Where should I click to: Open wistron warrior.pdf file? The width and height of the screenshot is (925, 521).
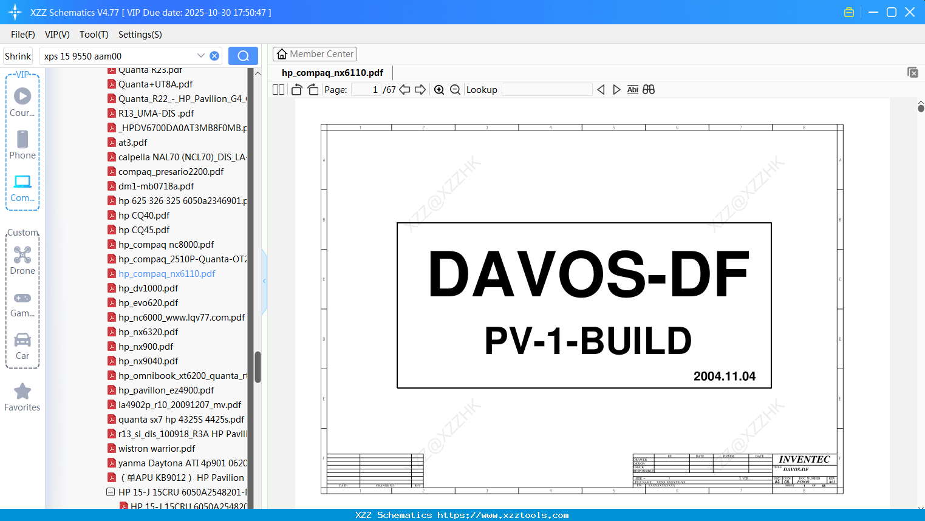click(x=157, y=449)
